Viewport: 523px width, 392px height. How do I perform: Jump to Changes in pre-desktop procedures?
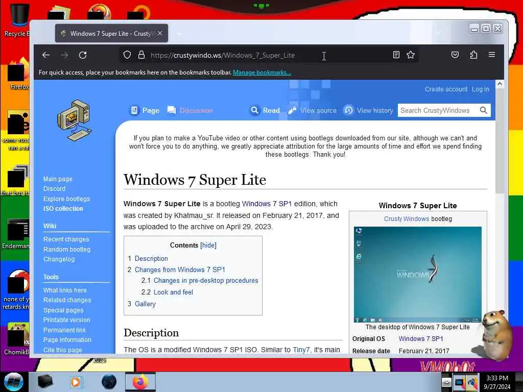(206, 281)
